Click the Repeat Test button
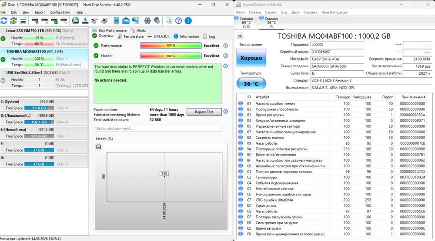The width and height of the screenshot is (435, 241). point(204,112)
